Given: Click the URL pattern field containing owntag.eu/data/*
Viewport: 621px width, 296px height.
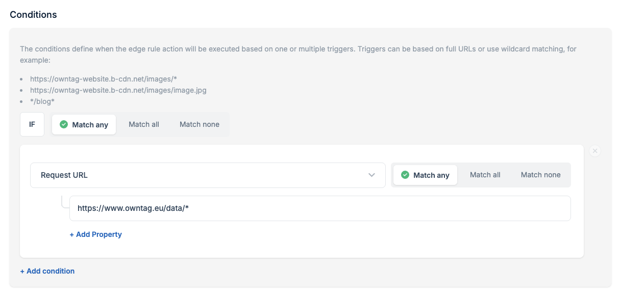Looking at the screenshot, I should tap(319, 208).
